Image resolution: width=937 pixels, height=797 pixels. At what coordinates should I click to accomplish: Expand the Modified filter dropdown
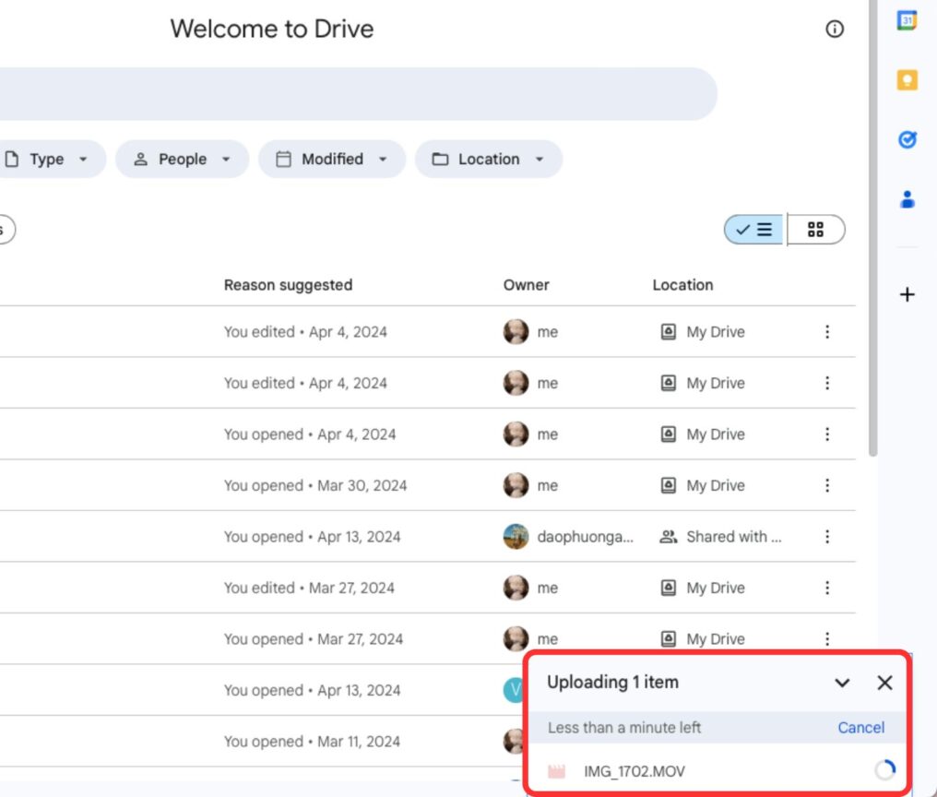332,159
